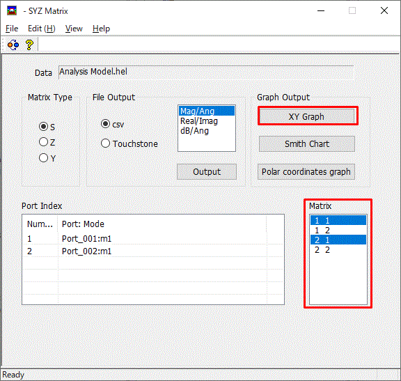Select the 1 2 entry in Matrix list

pyautogui.click(x=338, y=231)
